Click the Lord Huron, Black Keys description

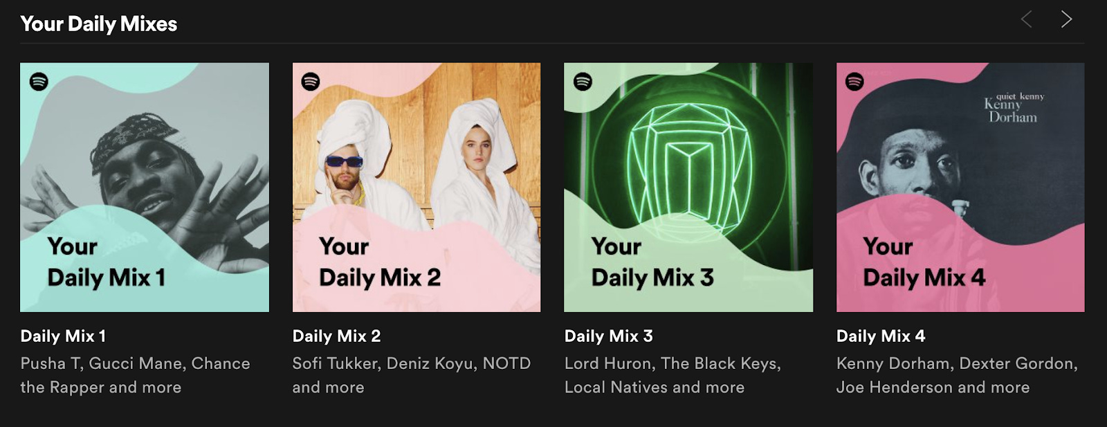[673, 375]
